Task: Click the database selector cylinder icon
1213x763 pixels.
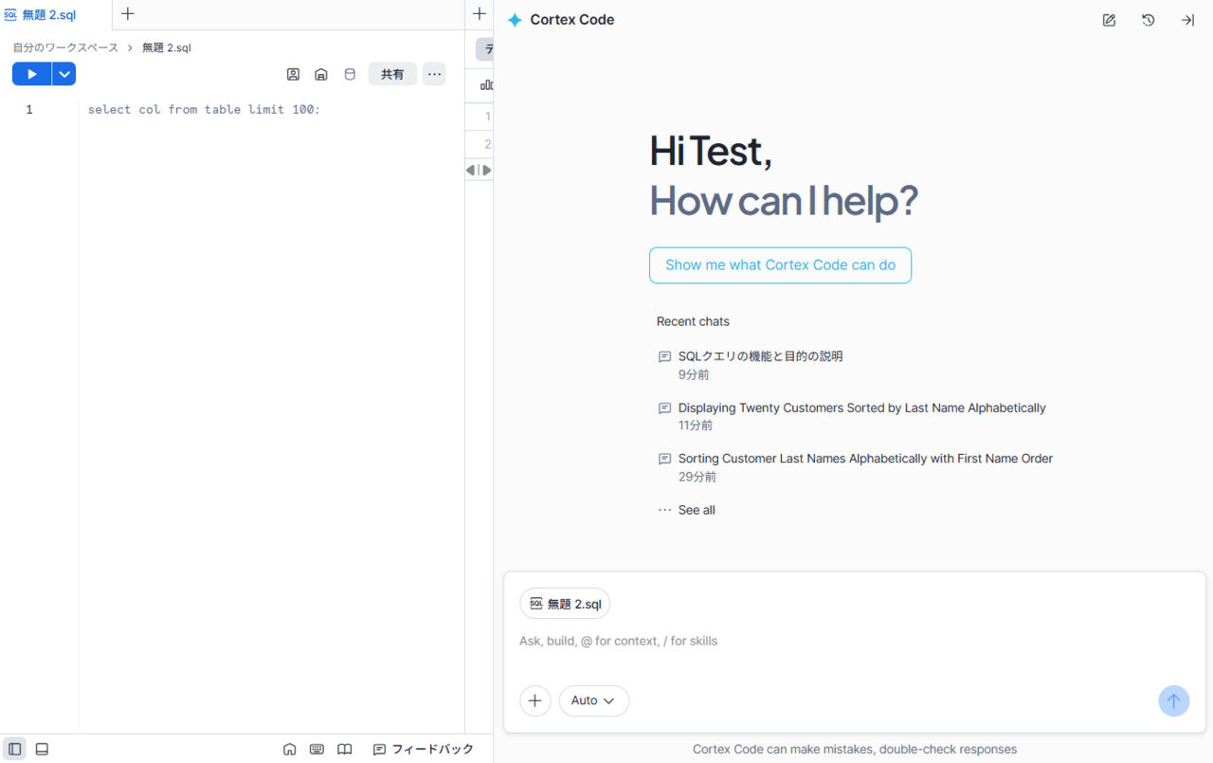Action: pyautogui.click(x=350, y=74)
